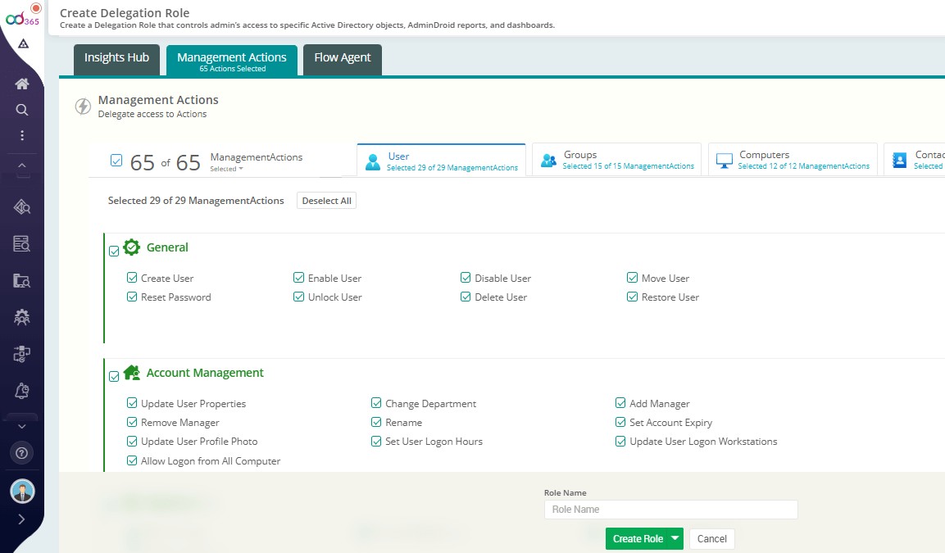Open Search from the left sidebar
This screenshot has width=945, height=553.
pos(21,109)
